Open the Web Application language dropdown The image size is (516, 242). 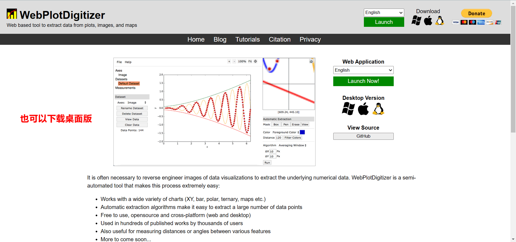[x=363, y=70]
